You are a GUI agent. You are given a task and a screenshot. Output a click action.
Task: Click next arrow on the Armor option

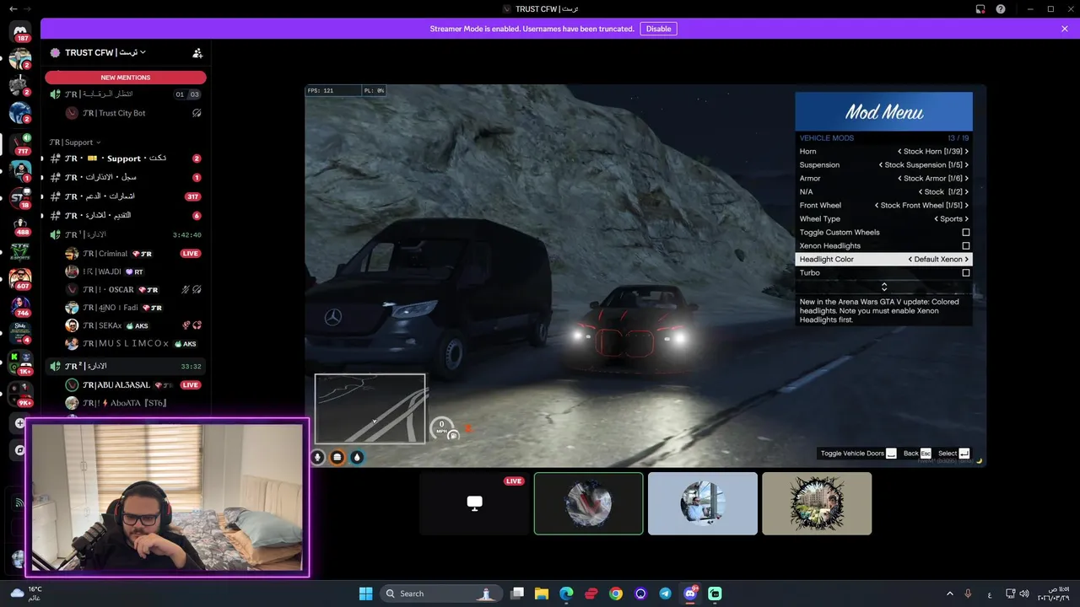point(966,179)
